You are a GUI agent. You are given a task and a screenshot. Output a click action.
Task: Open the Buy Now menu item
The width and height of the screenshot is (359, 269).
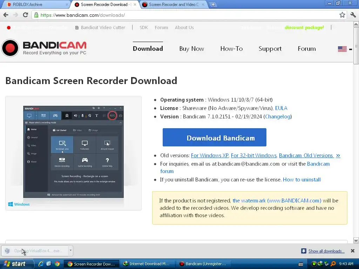pyautogui.click(x=192, y=49)
